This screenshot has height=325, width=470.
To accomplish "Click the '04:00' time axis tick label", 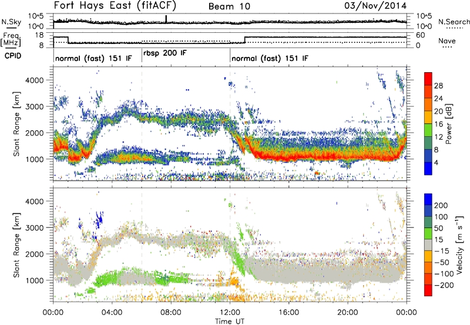I will [x=112, y=313].
